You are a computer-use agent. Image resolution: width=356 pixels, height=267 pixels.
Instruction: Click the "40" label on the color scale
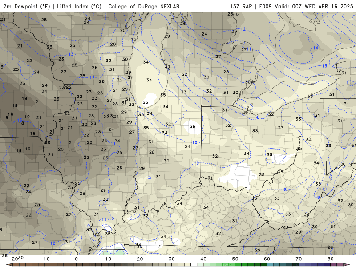pos(203,259)
